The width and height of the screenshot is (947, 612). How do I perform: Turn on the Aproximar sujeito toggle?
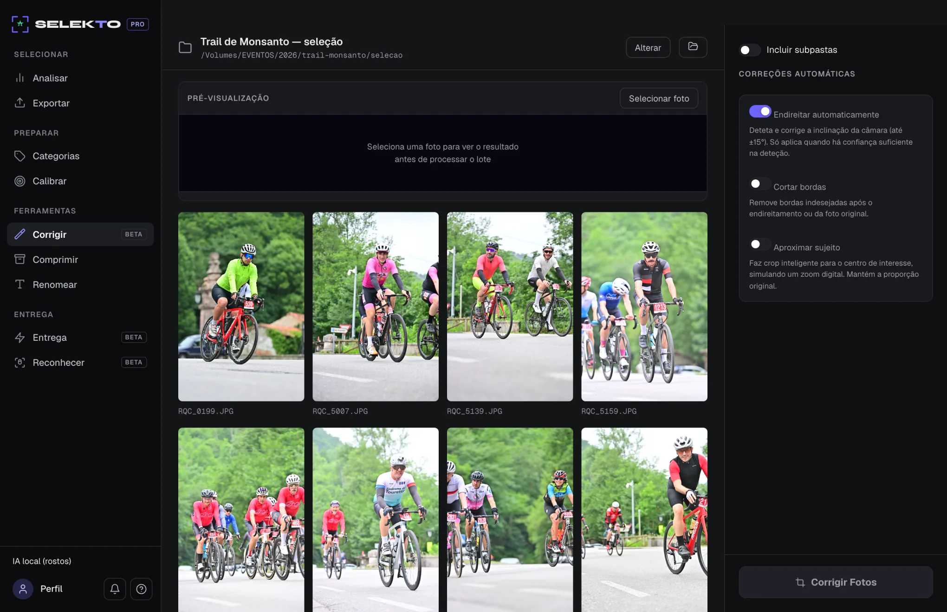[760, 244]
